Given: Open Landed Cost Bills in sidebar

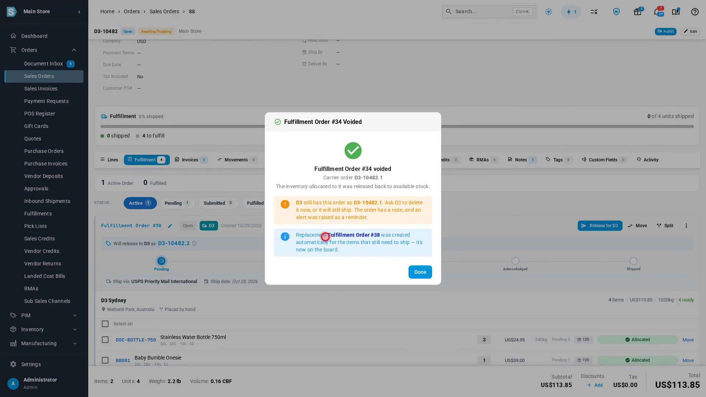Looking at the screenshot, I should 44,276.
